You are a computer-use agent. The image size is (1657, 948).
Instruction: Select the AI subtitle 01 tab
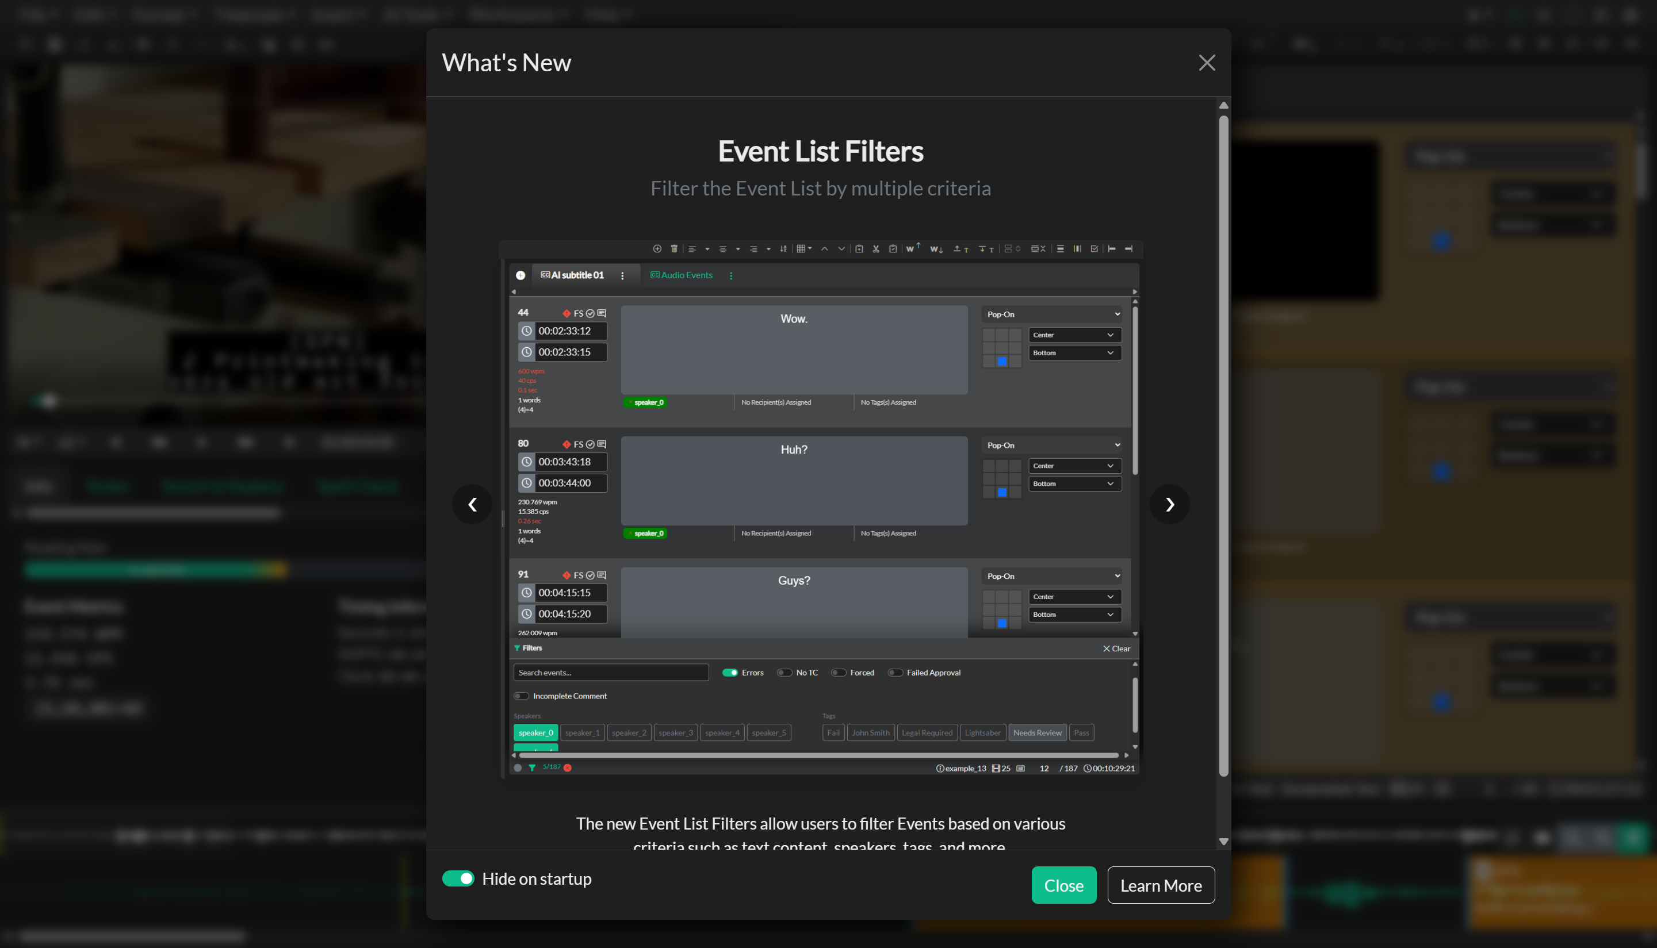pyautogui.click(x=577, y=275)
